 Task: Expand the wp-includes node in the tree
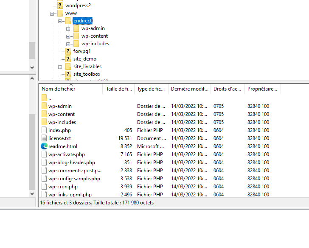click(x=68, y=44)
